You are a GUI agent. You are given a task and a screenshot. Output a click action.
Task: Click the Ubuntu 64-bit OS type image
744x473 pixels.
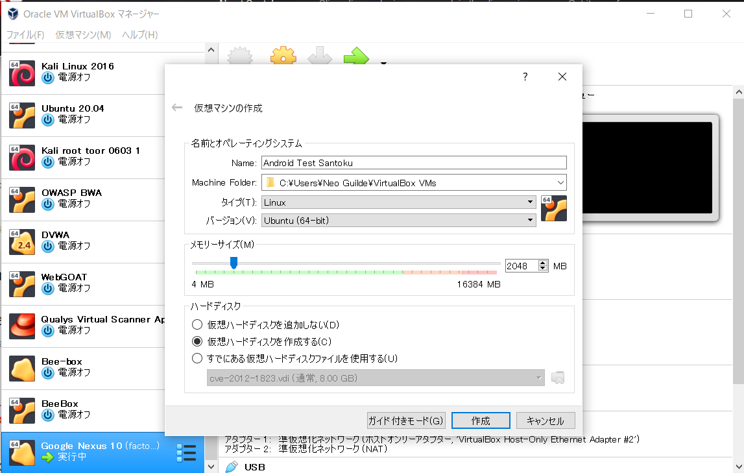pyautogui.click(x=554, y=208)
